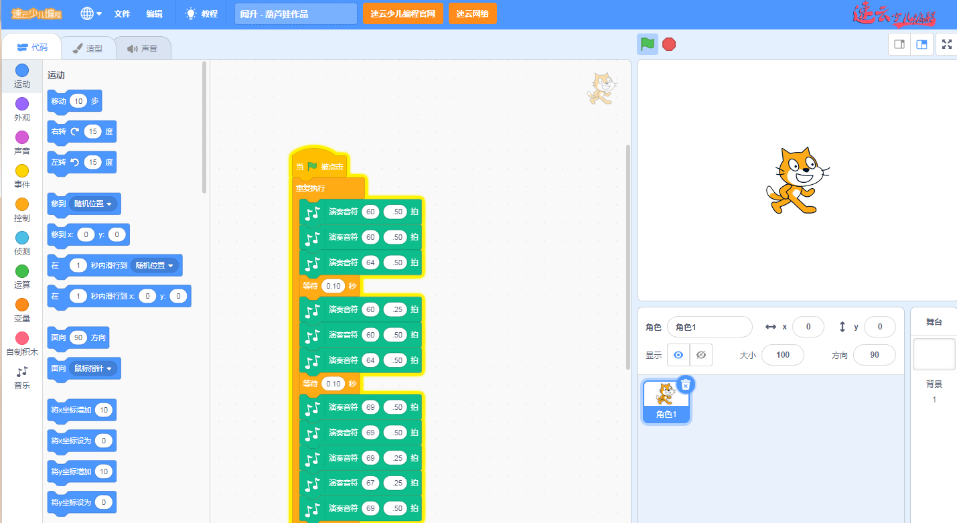Viewport: 957px width, 523px height.
Task: Click the project title input field
Action: tap(295, 13)
